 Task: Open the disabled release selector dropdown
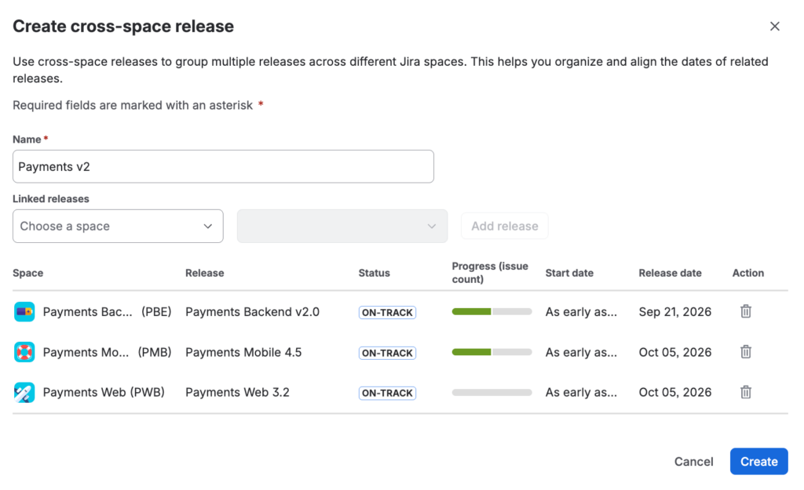click(x=342, y=226)
